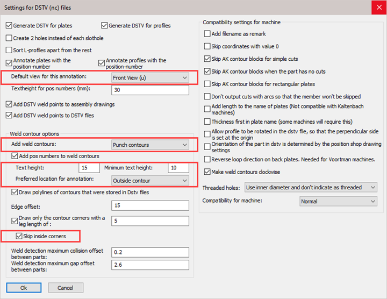The image size is (387, 299).
Task: Open the Threaded holes dropdown
Action: click(311, 188)
